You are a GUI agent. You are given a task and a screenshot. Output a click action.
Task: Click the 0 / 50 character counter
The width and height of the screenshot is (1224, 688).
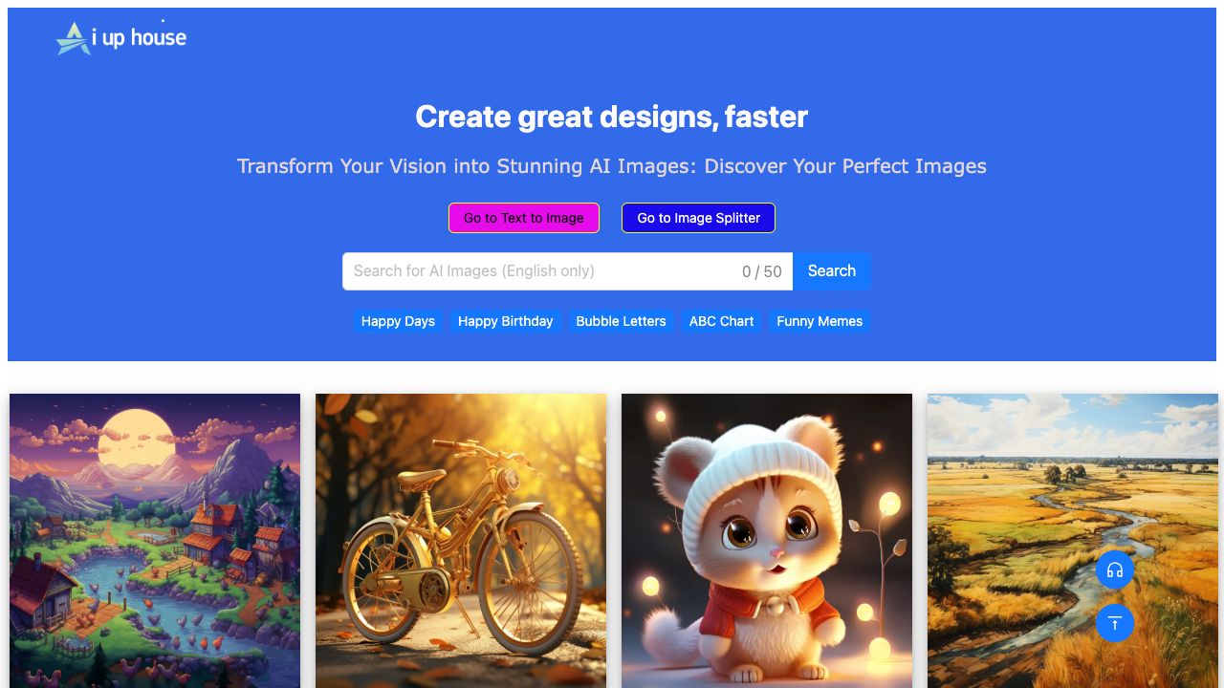[x=761, y=271]
